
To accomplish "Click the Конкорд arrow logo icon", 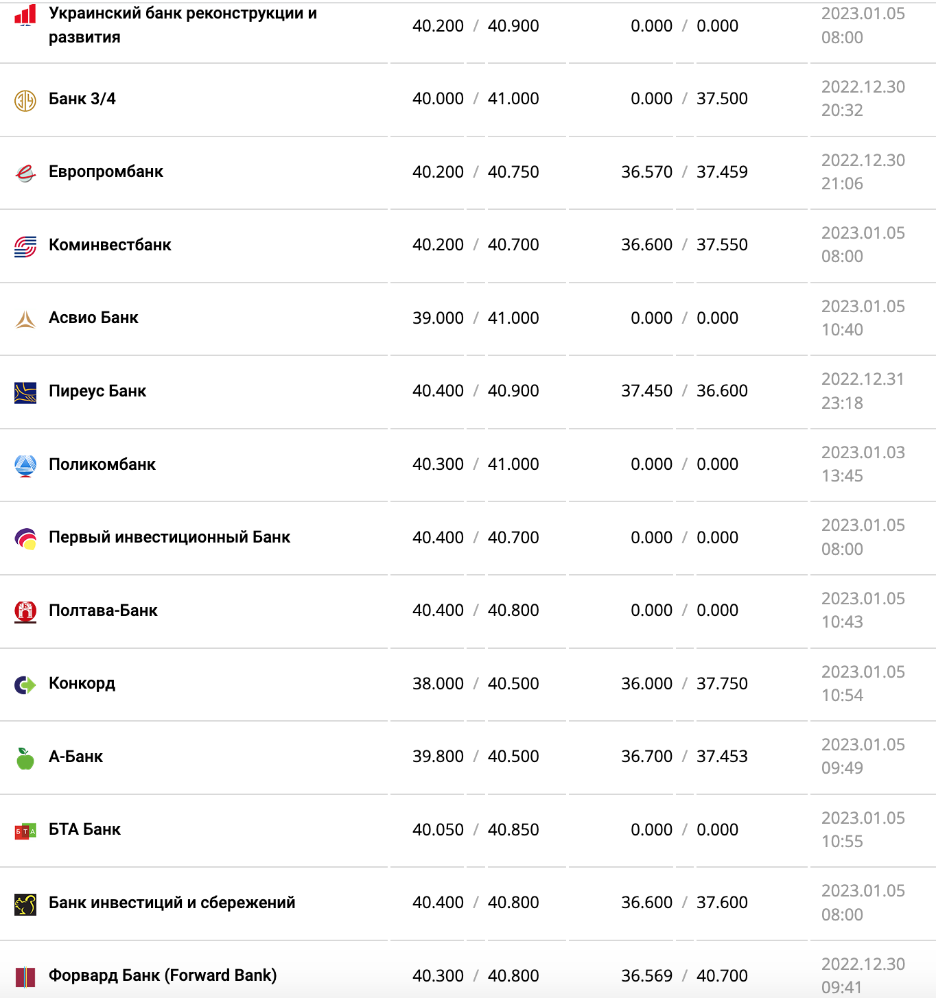I will (25, 685).
